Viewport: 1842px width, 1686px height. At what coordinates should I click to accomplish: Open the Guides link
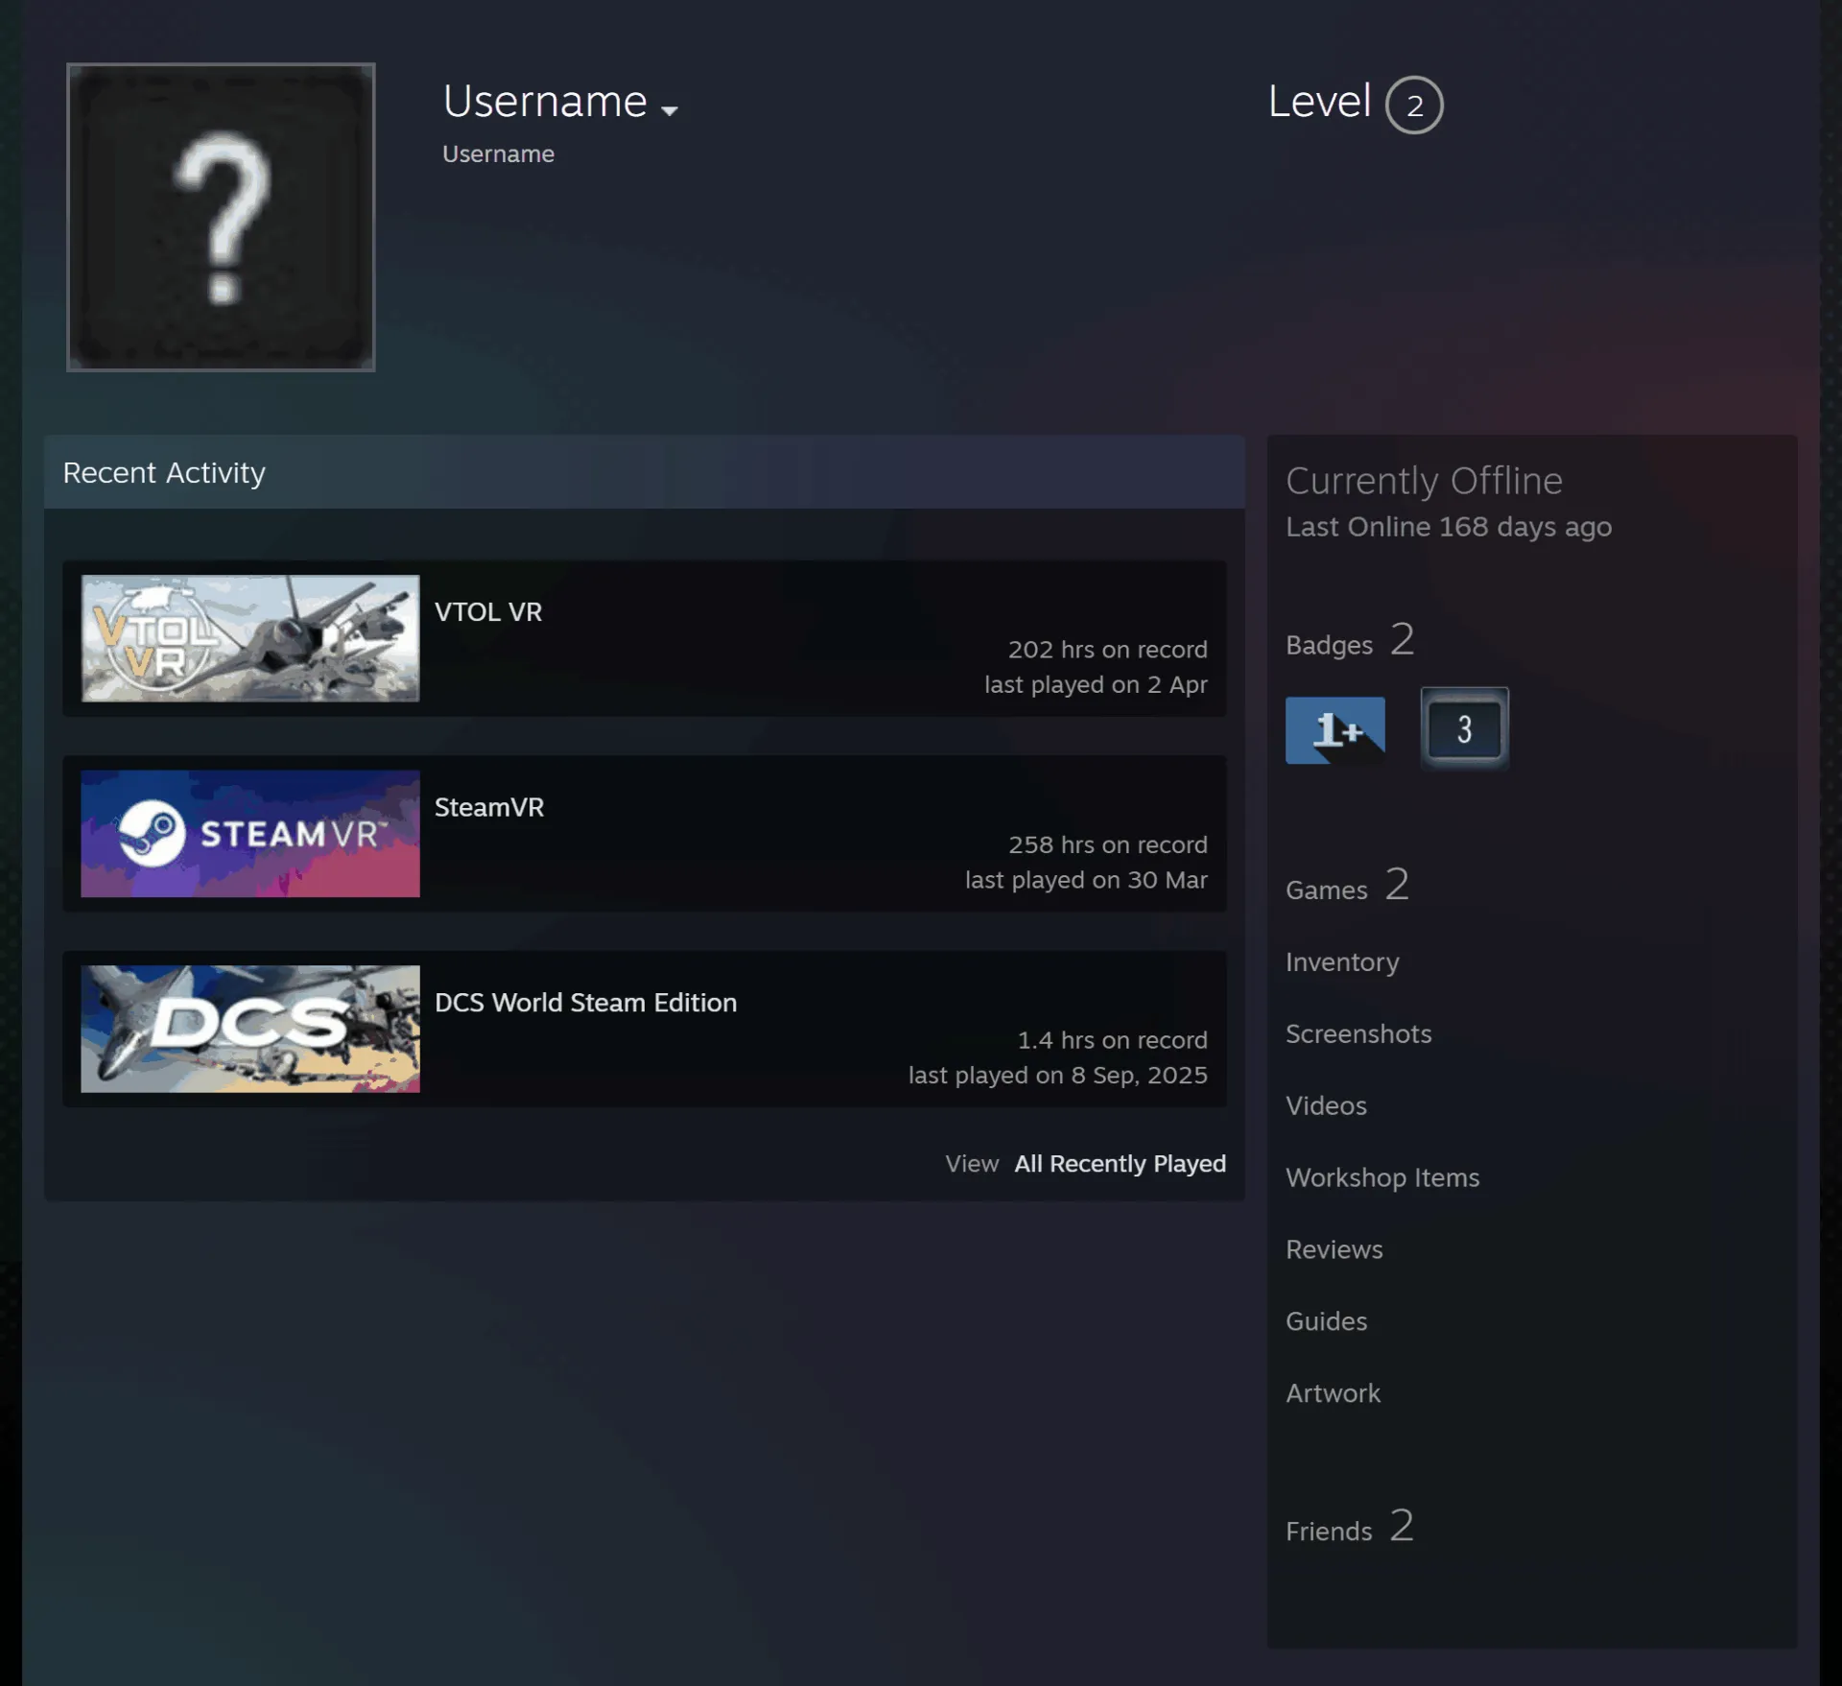[x=1326, y=1322]
